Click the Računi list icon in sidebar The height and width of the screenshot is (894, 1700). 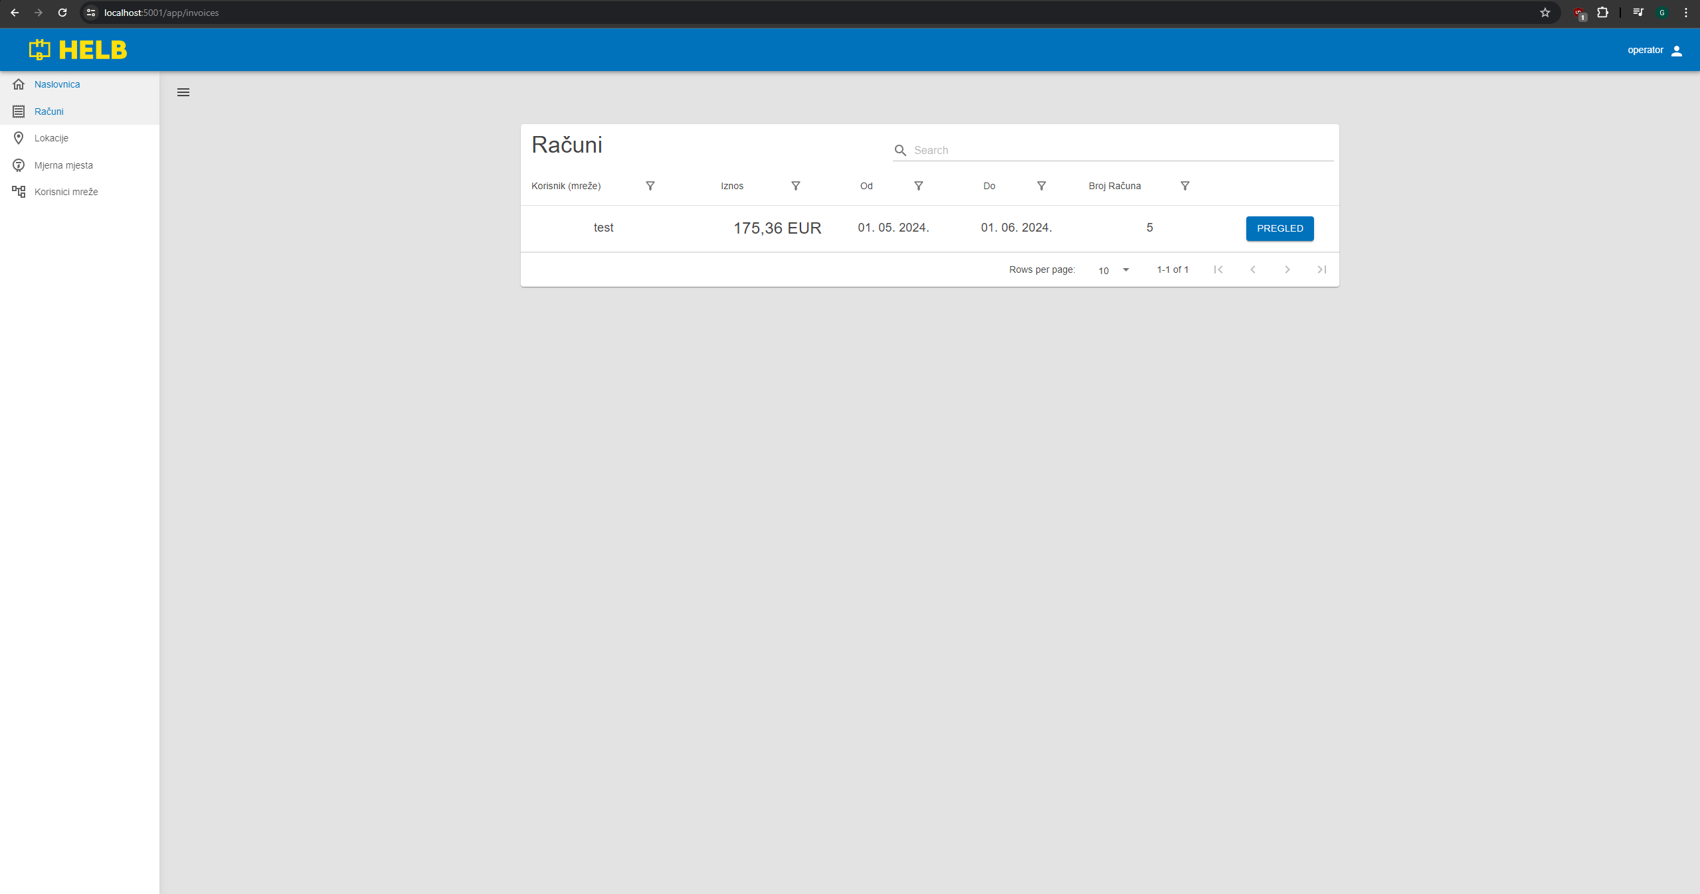point(19,112)
